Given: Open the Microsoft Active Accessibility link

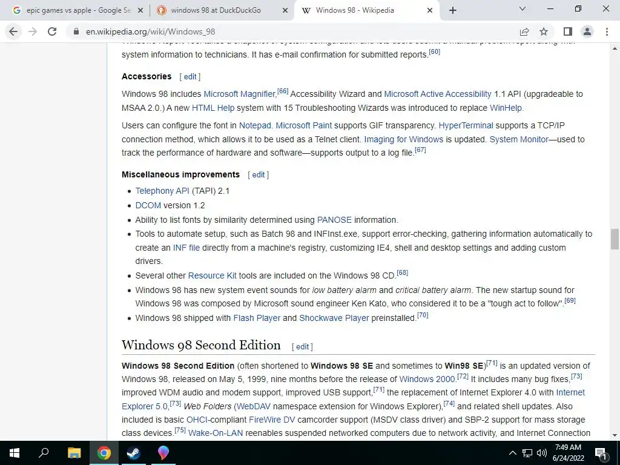Looking at the screenshot, I should coord(438,94).
